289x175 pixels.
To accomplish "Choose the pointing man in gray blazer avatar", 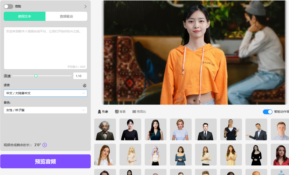I will point(256,129).
